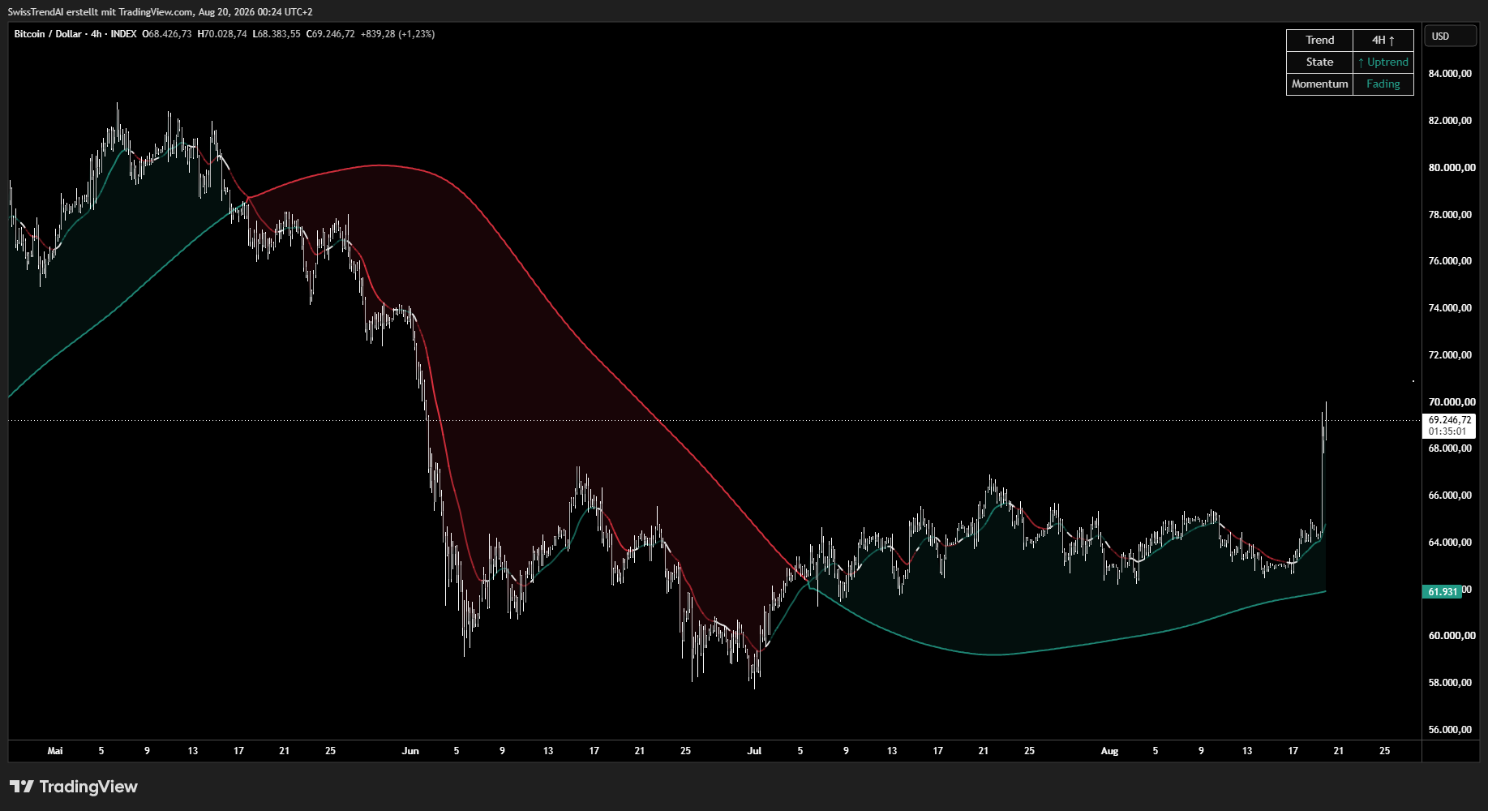Click the 72.000,00 price axis label
Viewport: 1488px width, 811px height.
1450,355
